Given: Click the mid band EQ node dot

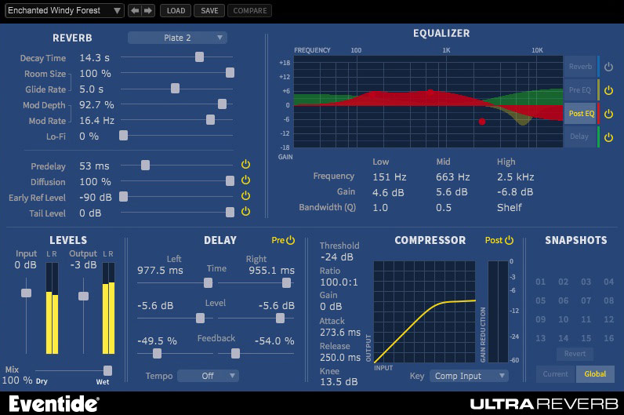Looking at the screenshot, I should click(x=430, y=93).
